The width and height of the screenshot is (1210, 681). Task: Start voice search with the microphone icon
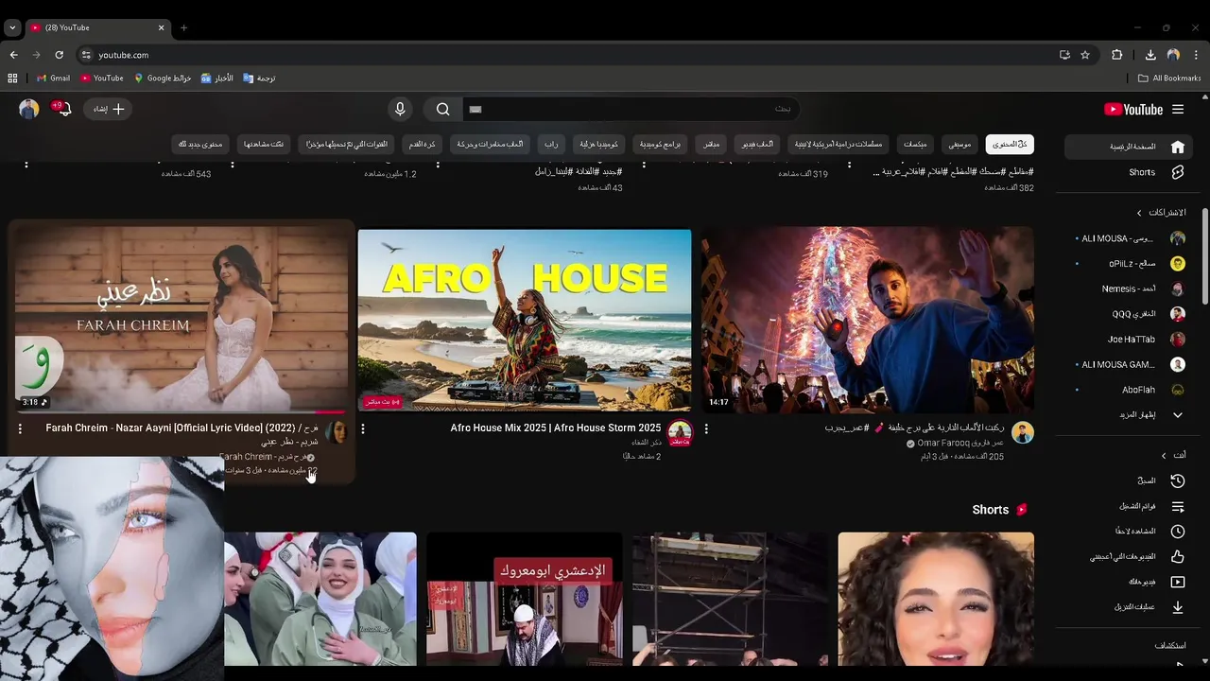pyautogui.click(x=400, y=109)
